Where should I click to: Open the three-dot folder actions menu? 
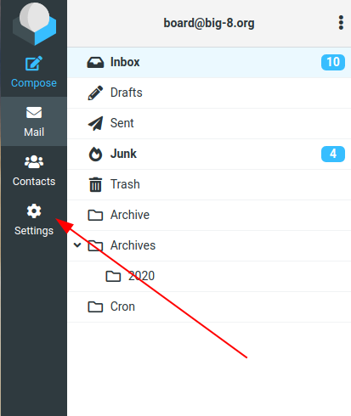point(341,23)
